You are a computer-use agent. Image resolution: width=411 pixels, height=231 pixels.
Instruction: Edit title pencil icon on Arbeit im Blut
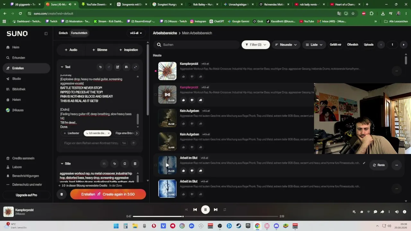[364, 163]
